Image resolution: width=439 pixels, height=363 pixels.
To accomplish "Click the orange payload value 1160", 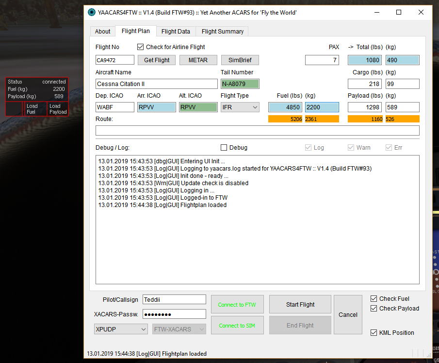I will tap(365, 119).
